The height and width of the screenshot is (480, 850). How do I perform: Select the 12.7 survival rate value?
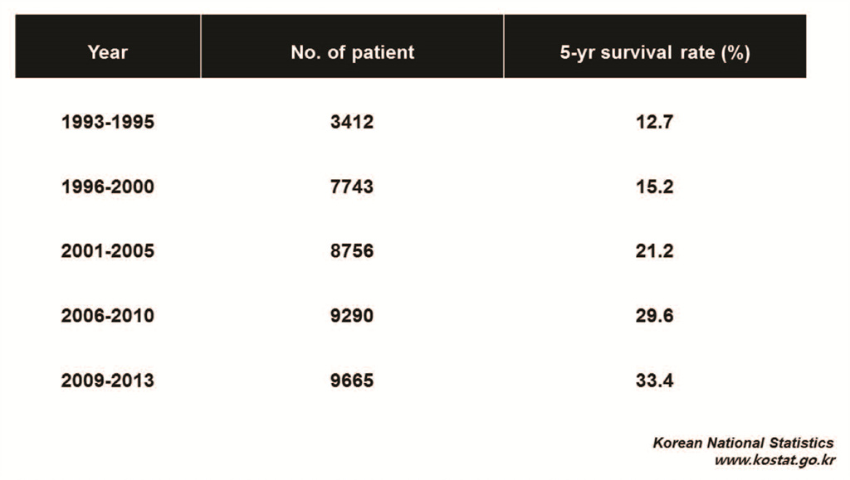(x=655, y=123)
